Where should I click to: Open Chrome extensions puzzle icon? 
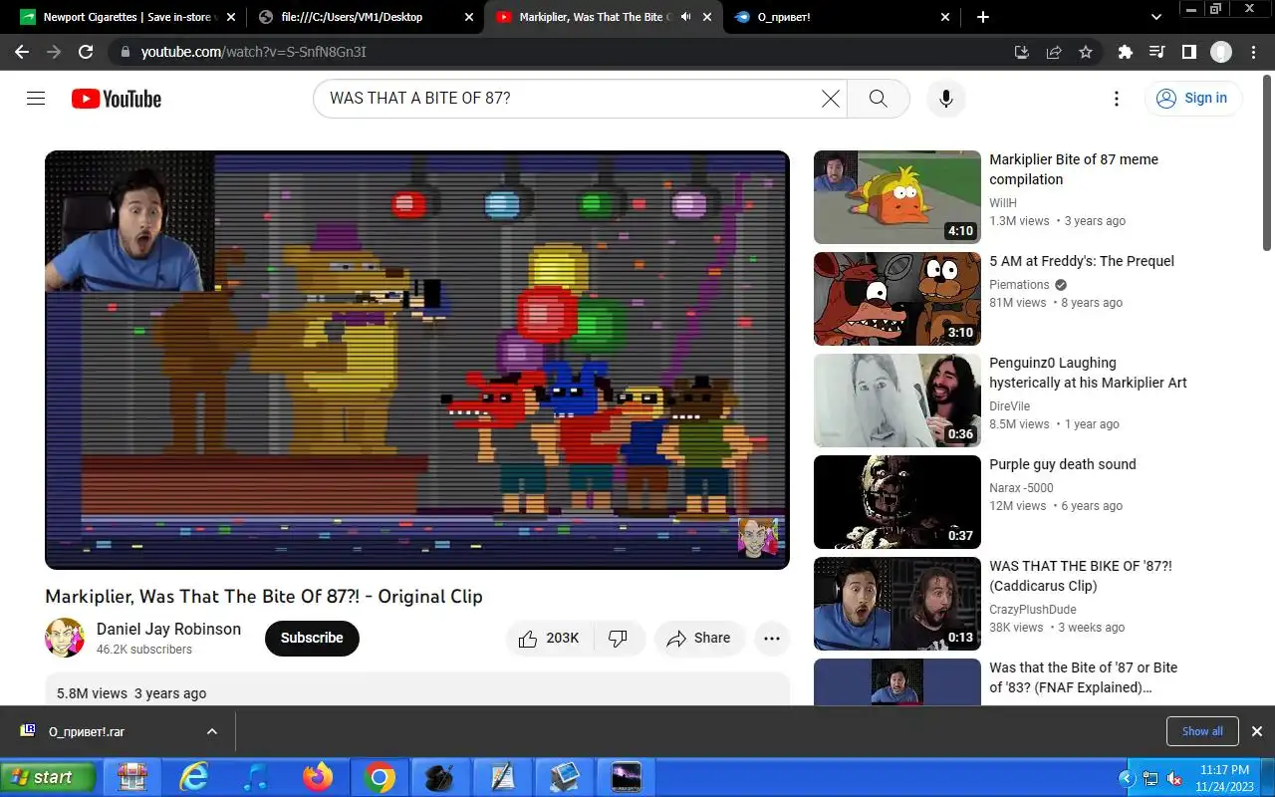tap(1126, 52)
